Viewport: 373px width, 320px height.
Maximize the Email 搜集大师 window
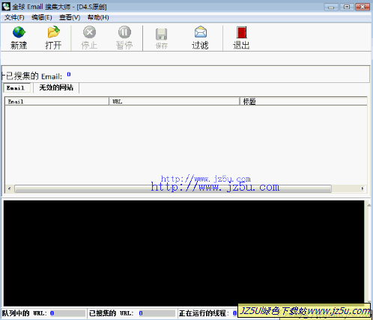347,7
